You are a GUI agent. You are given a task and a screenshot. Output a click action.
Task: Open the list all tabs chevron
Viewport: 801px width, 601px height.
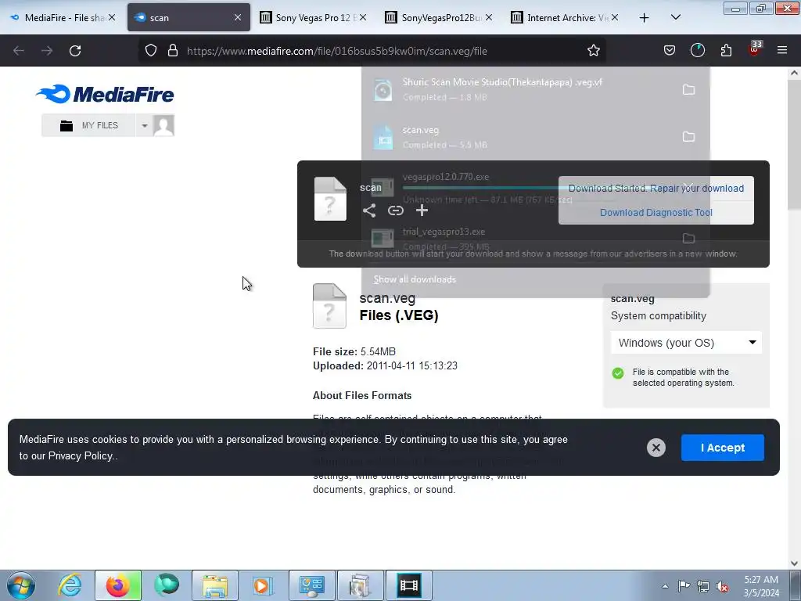(675, 17)
